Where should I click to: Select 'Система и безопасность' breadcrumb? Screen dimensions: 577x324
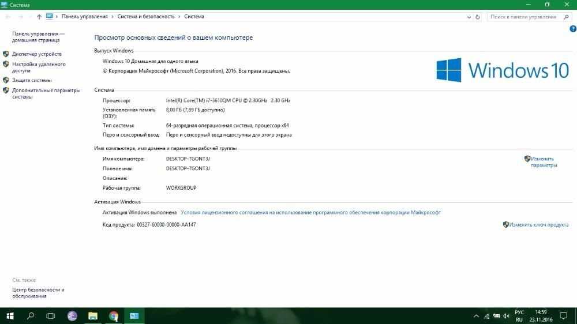[146, 17]
